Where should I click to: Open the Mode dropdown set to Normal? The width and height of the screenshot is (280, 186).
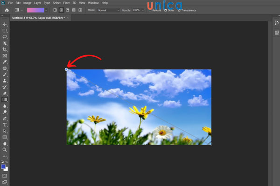click(x=108, y=10)
